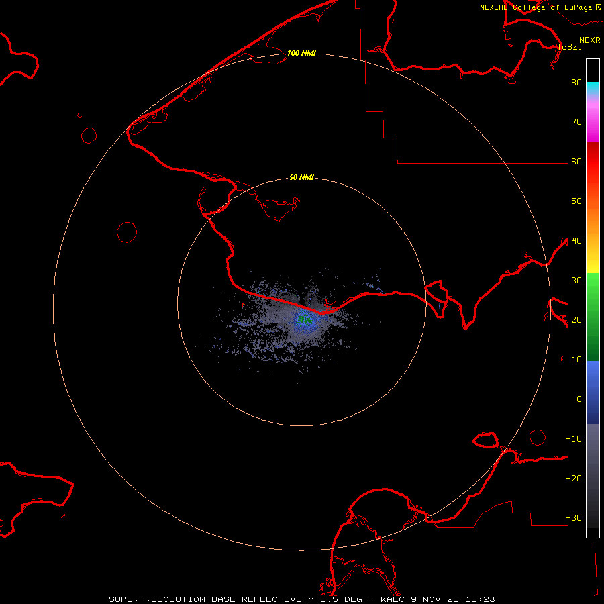Click the 40 dBZ scale label

point(576,240)
